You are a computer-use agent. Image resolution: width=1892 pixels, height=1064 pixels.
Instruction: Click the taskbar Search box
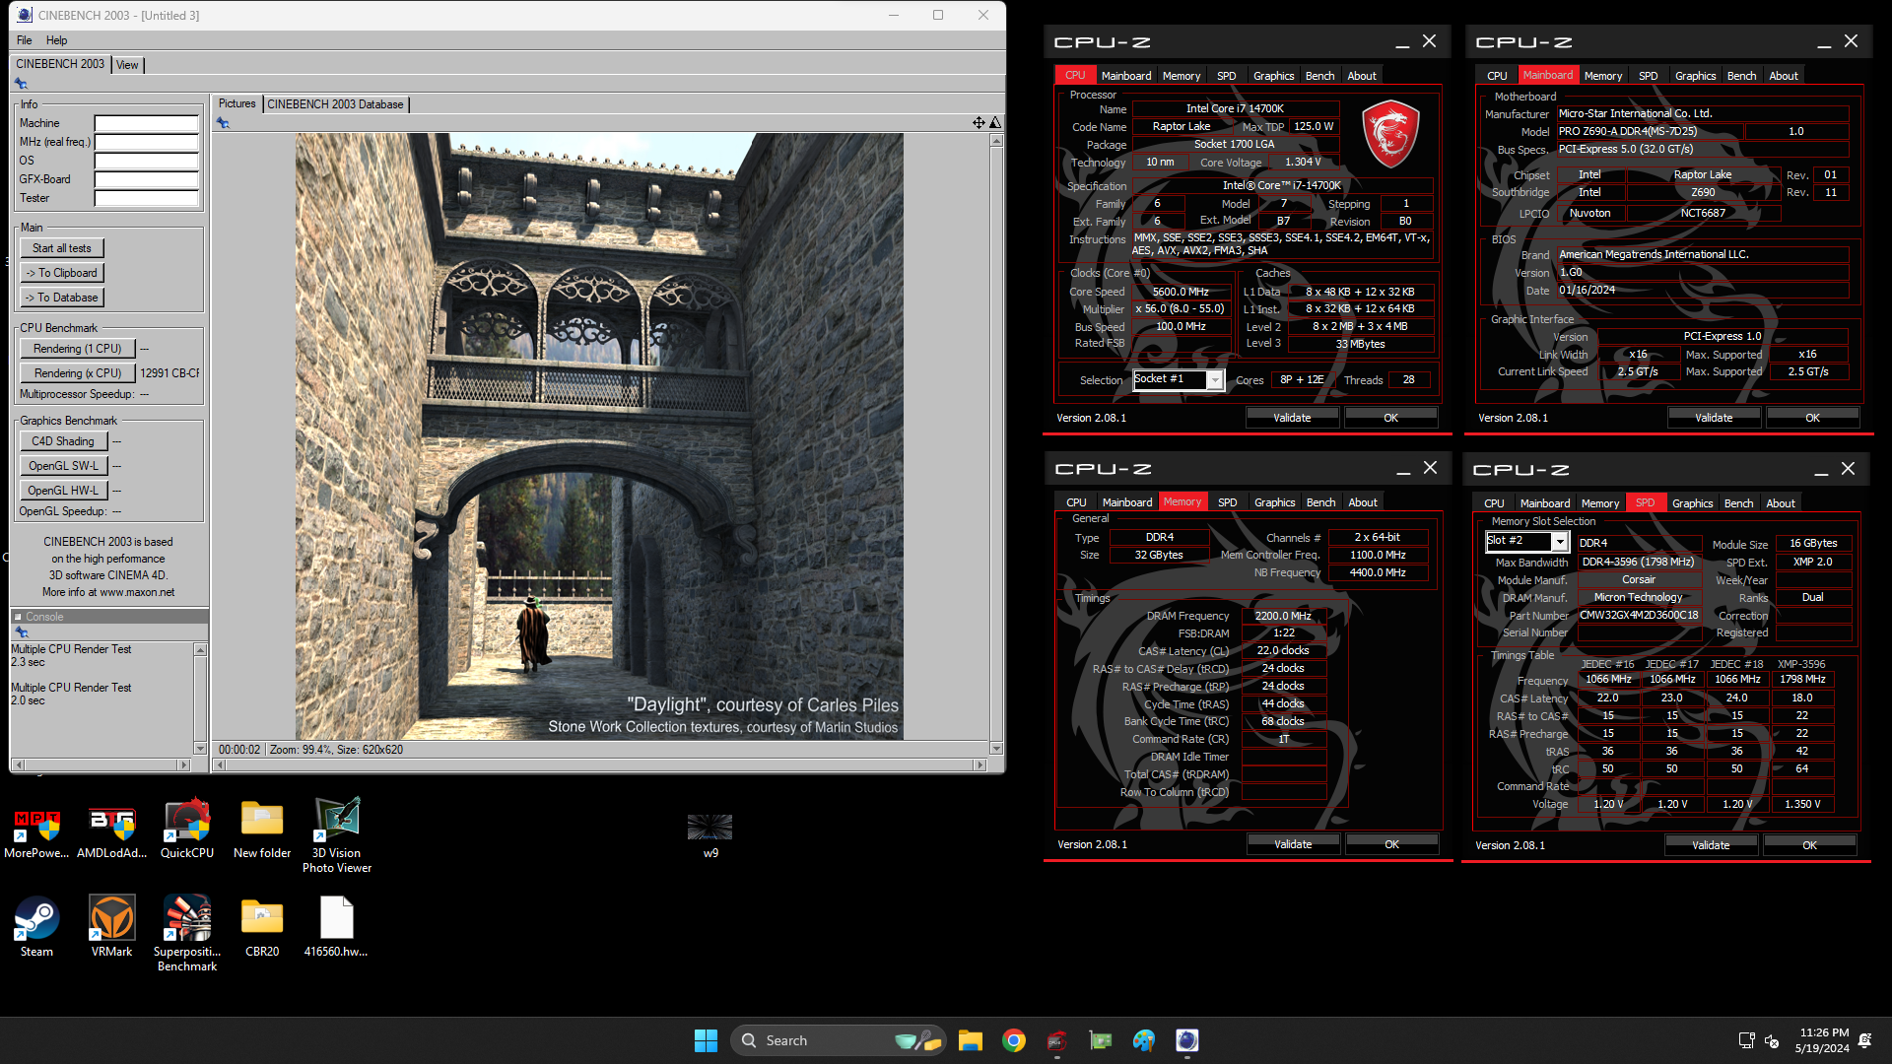tap(838, 1040)
